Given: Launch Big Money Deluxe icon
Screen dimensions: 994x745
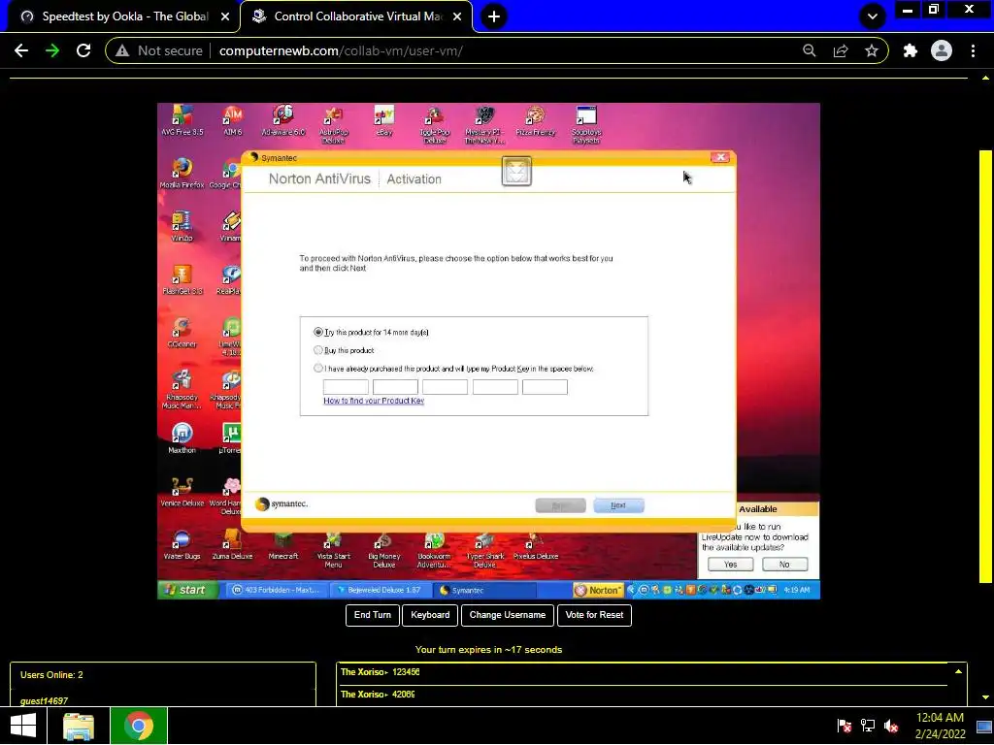Looking at the screenshot, I should (x=384, y=549).
